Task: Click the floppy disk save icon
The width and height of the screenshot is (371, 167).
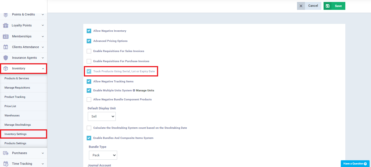Action: (328, 6)
